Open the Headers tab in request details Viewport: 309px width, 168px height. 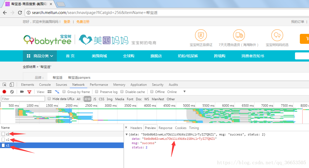coord(136,128)
